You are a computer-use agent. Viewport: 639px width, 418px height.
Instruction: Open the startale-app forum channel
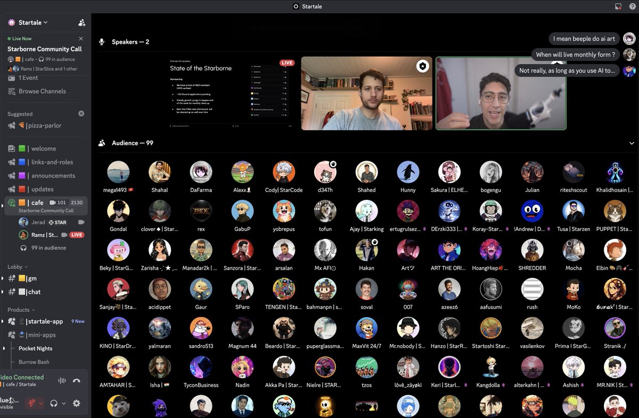click(45, 322)
